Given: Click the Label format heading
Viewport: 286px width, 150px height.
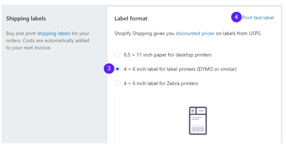Looking at the screenshot, I should coord(131,18).
